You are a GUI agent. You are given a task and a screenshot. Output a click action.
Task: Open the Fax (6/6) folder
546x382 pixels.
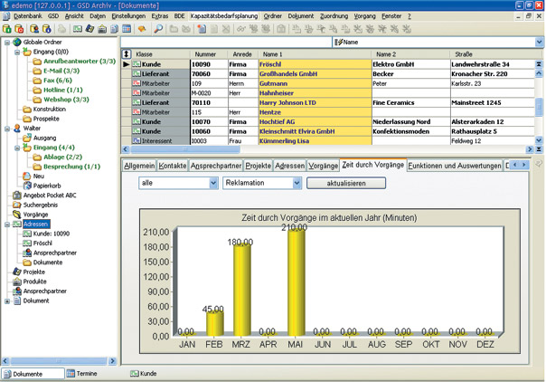point(60,81)
